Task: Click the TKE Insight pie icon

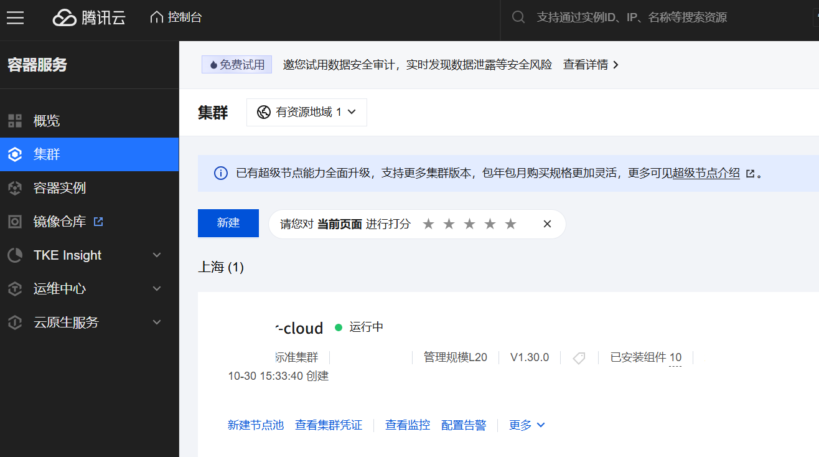Action: coord(15,255)
